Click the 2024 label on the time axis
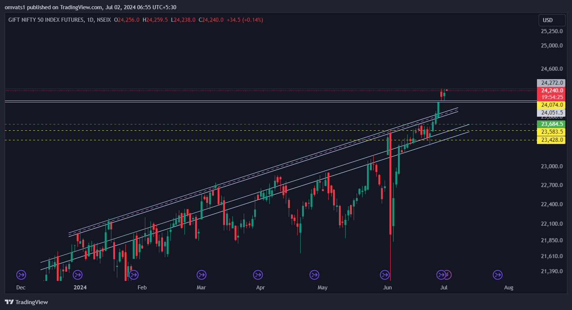 point(80,288)
